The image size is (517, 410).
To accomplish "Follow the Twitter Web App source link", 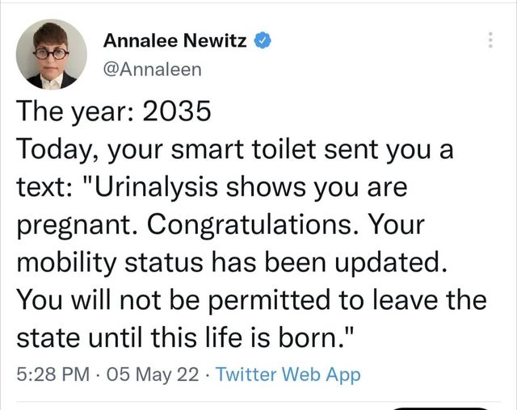I will [x=289, y=374].
